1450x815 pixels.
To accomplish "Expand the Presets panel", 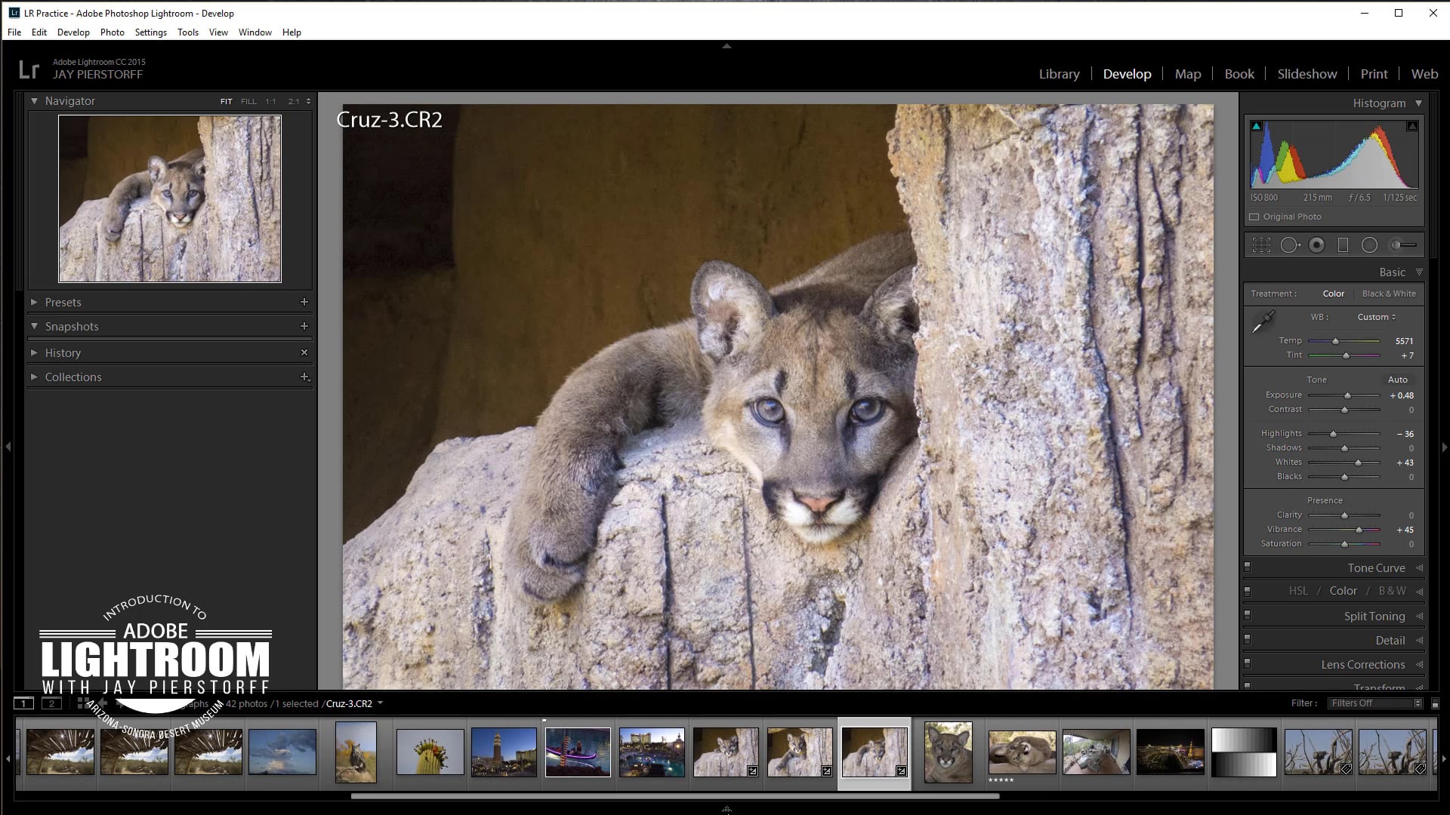I will pos(34,302).
